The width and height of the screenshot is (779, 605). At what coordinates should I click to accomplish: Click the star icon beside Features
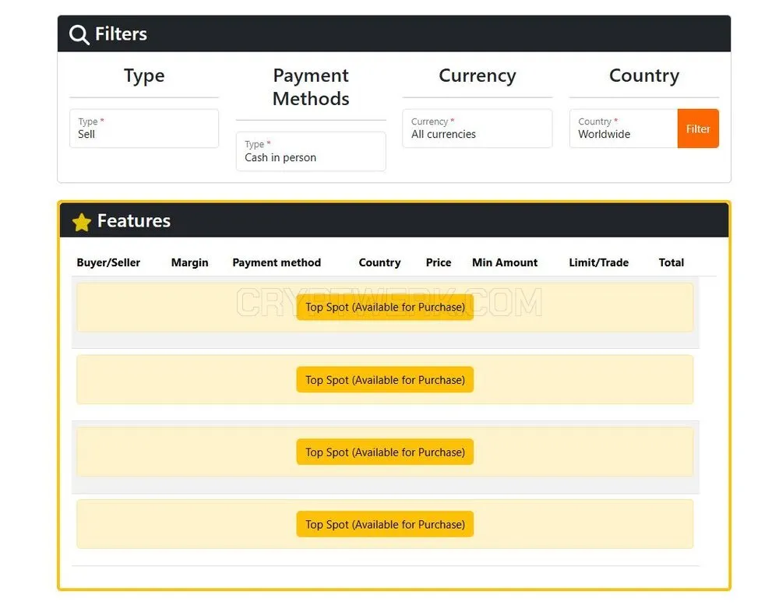[x=82, y=222]
